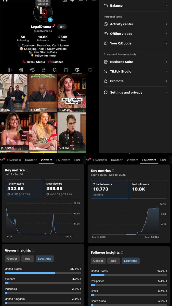
Task: Select Locations filter under Follower insights
Action: coord(131,261)
